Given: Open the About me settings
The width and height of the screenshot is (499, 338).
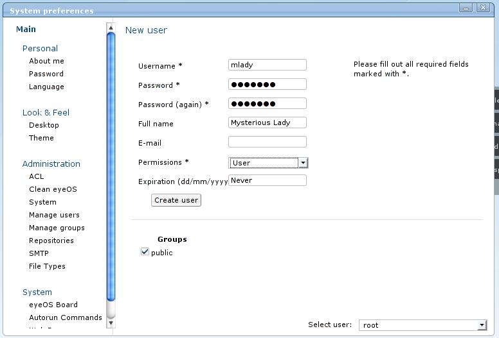Looking at the screenshot, I should tap(46, 61).
